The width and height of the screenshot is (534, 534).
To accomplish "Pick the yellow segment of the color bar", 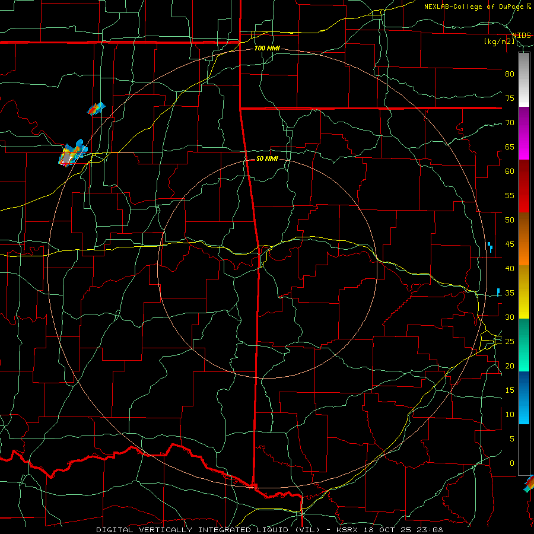I will pos(524,292).
